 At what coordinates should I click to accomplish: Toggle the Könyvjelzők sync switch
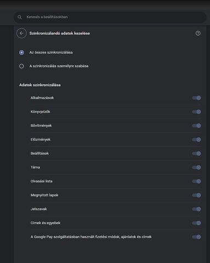coord(196,112)
